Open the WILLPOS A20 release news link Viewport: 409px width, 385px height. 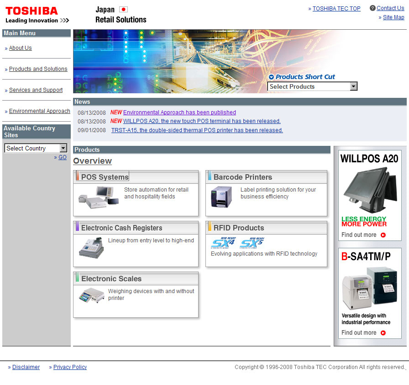point(202,121)
